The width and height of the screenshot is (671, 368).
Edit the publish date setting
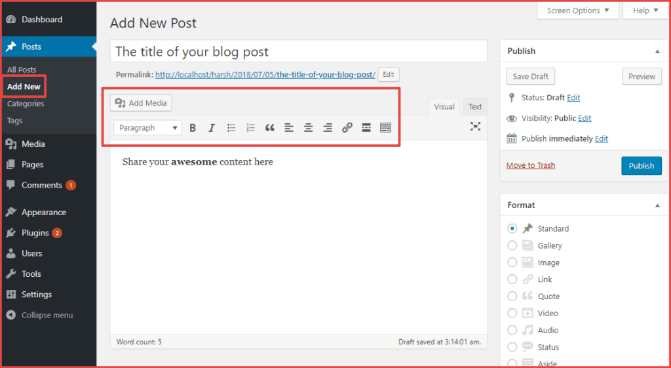click(x=602, y=139)
